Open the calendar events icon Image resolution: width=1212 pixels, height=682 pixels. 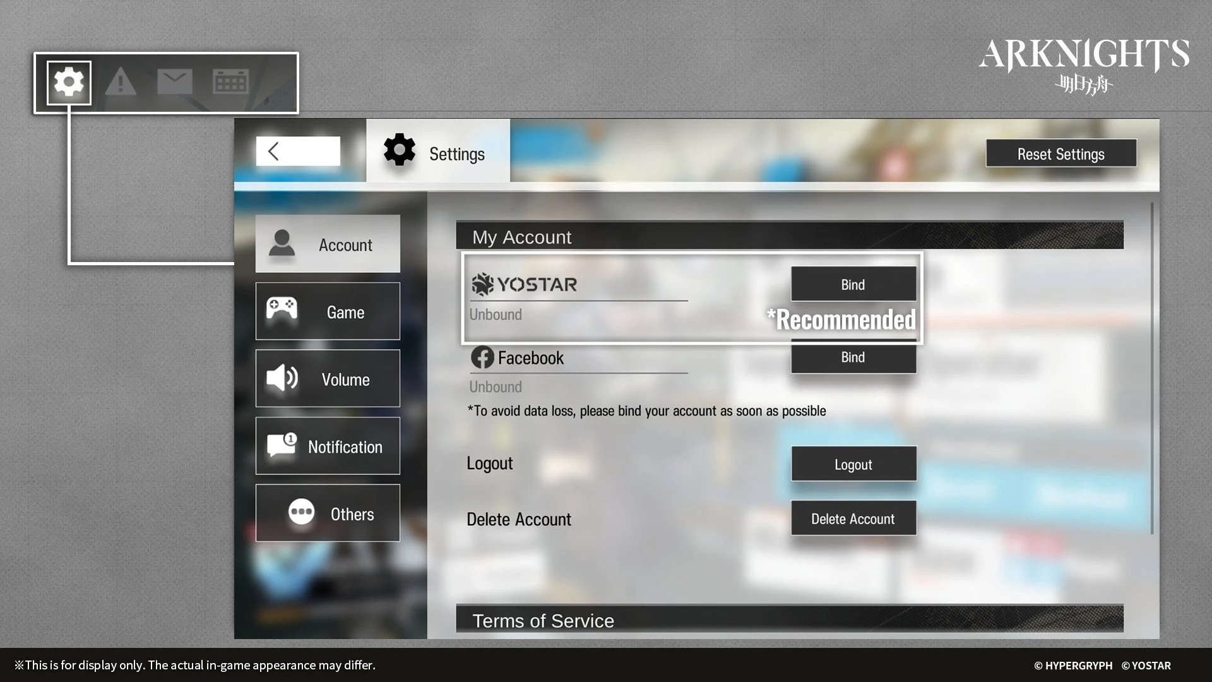[x=230, y=82]
